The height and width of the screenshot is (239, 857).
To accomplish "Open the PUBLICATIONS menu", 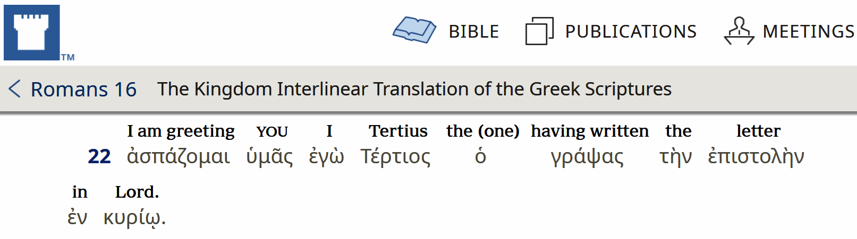I will pyautogui.click(x=630, y=32).
